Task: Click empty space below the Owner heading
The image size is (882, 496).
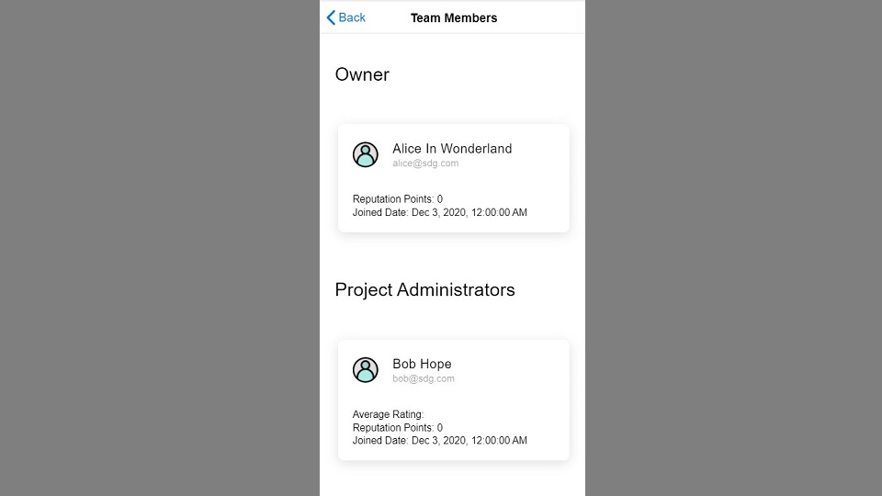Action: (452, 104)
